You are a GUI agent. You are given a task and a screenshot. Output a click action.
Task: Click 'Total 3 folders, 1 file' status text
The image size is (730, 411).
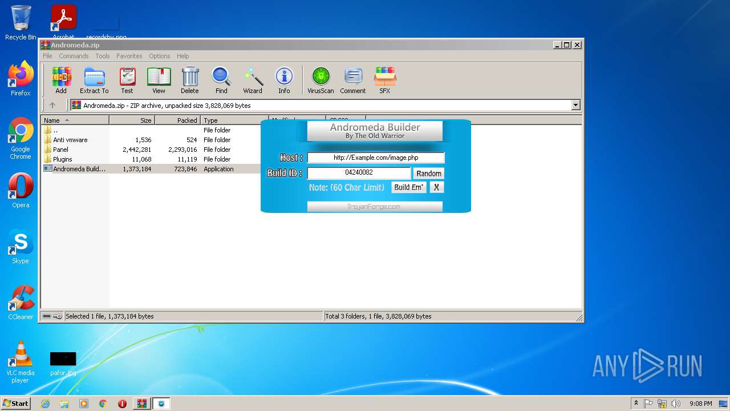(x=378, y=316)
